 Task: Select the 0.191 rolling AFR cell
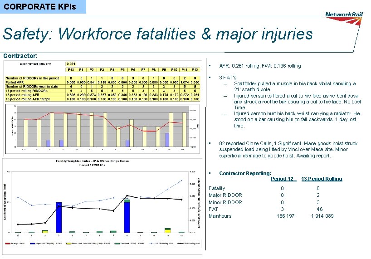(x=143, y=95)
